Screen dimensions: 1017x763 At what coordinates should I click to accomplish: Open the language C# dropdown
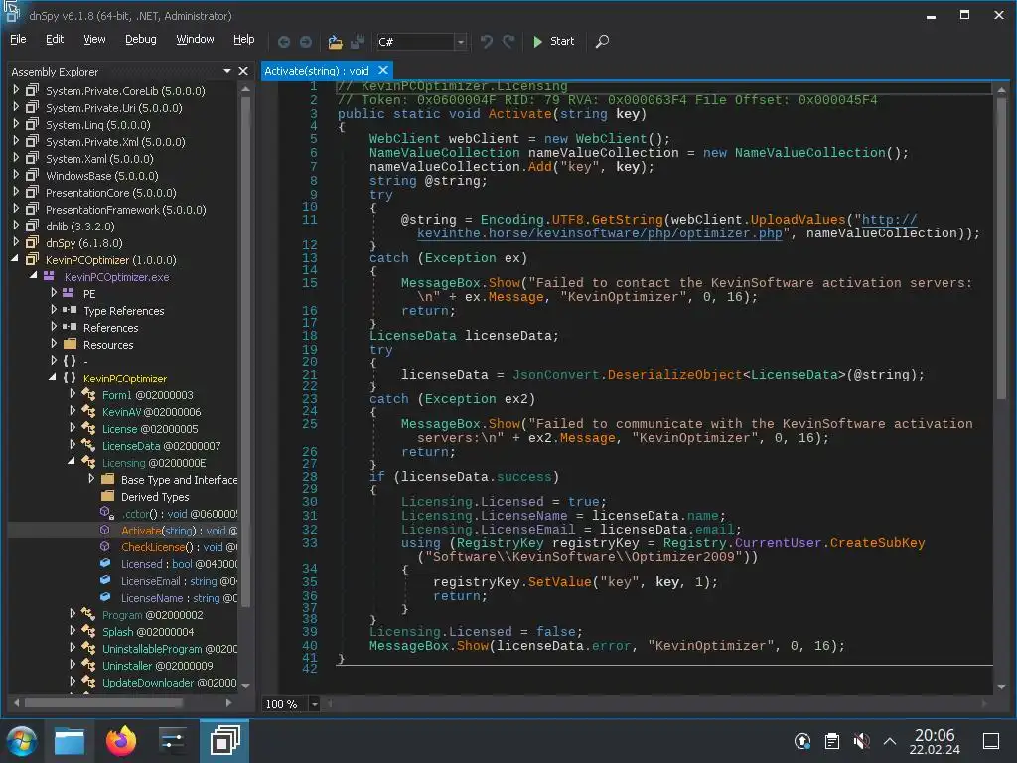pos(461,42)
